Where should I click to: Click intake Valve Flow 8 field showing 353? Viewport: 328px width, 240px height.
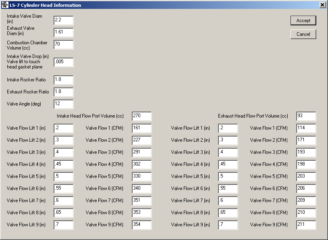pyautogui.click(x=142, y=213)
